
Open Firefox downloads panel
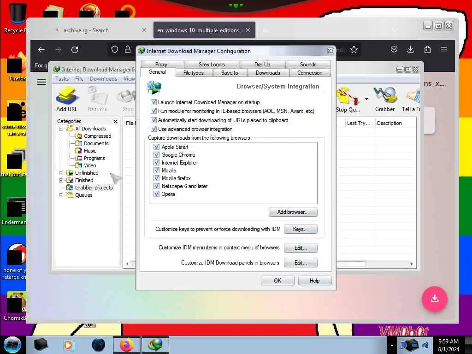[x=410, y=49]
